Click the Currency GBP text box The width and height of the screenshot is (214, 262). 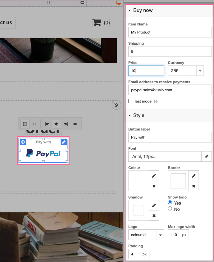(182, 71)
